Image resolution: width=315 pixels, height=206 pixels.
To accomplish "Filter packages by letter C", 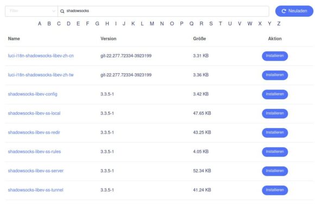I will coord(59,24).
